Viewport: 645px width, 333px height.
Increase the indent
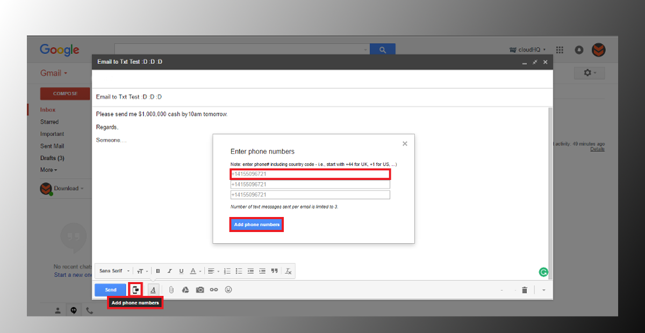coord(262,271)
